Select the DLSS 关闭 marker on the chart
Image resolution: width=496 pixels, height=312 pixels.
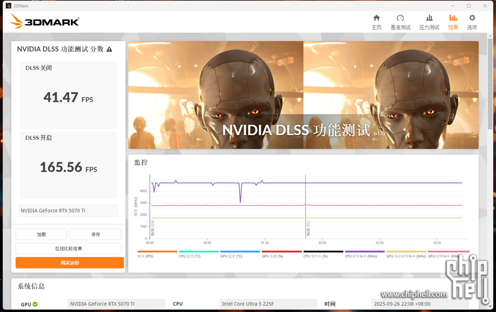pos(152,228)
